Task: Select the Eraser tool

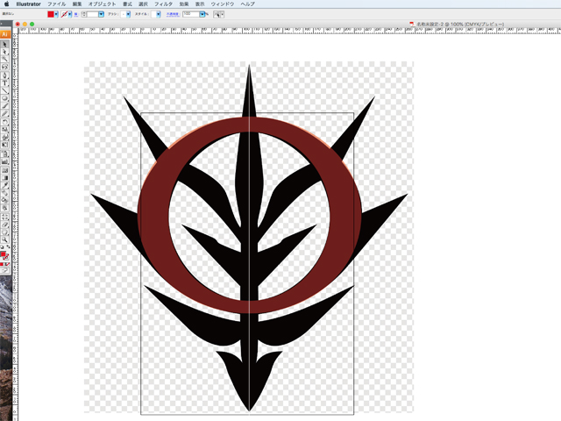Action: click(5, 225)
